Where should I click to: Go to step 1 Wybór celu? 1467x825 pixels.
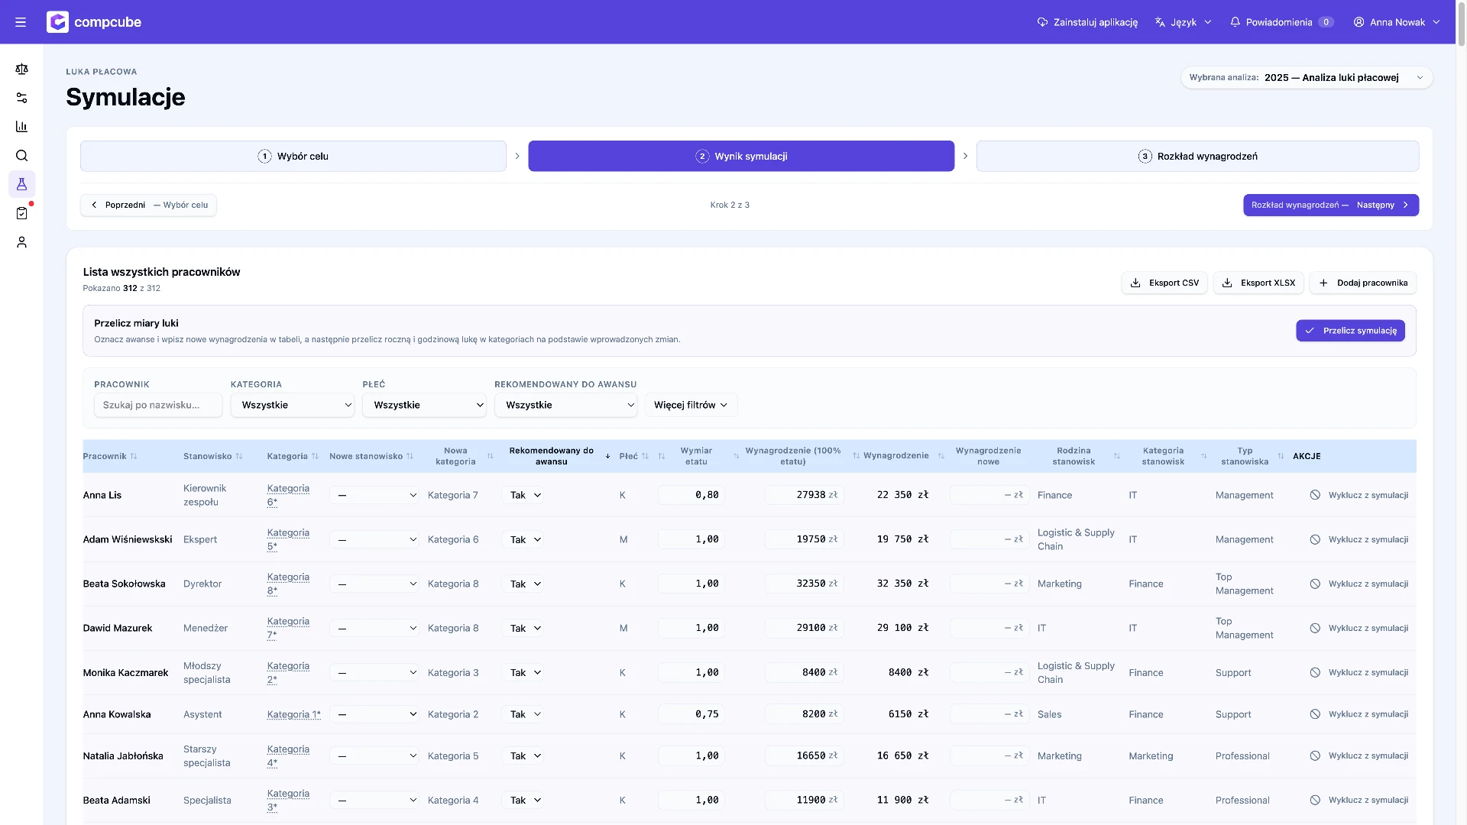tap(293, 156)
